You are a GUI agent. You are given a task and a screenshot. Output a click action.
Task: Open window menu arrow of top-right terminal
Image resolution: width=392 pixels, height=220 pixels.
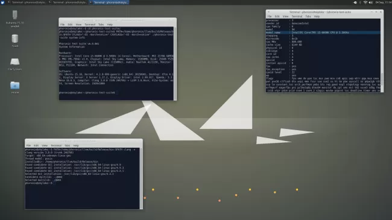pos(268,11)
